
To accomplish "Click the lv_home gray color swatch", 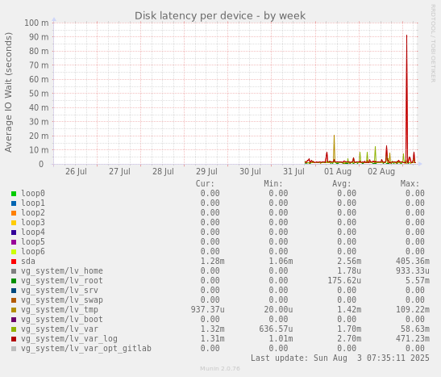I will click(x=14, y=271).
